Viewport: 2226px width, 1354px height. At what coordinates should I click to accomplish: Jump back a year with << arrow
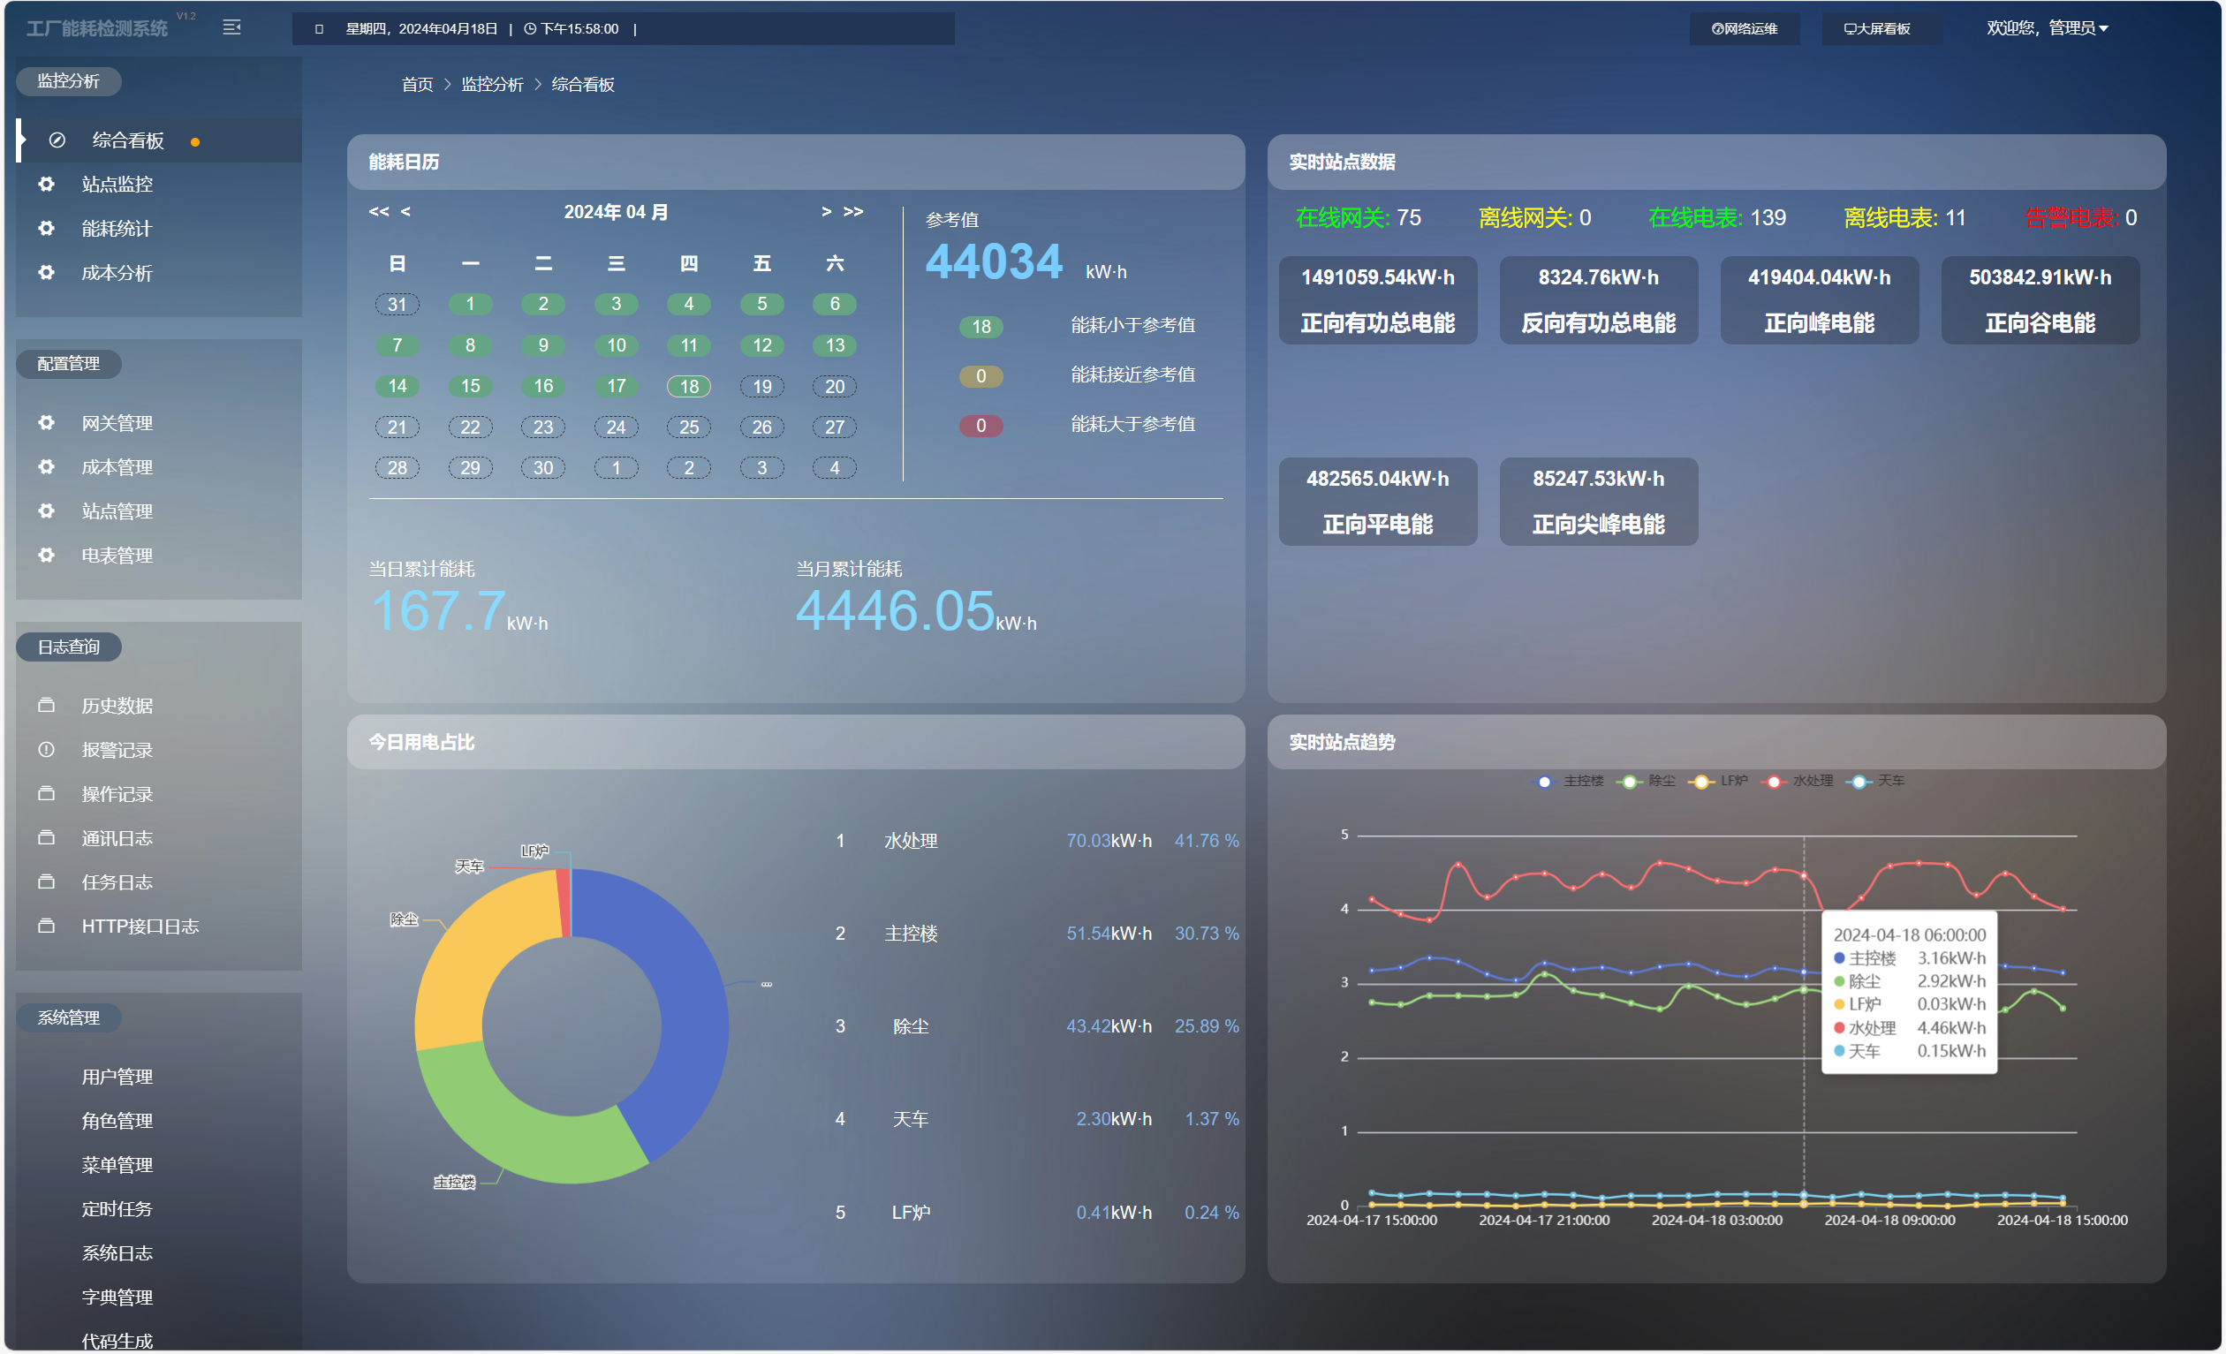click(x=379, y=211)
